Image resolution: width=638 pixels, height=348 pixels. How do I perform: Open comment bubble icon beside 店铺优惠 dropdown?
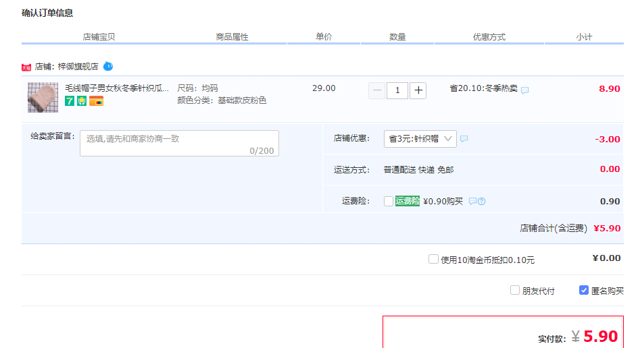[x=464, y=139]
